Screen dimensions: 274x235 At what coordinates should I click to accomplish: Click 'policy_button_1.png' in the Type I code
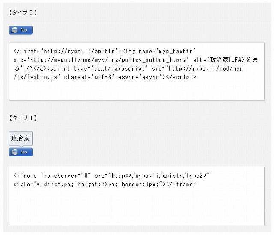point(154,60)
